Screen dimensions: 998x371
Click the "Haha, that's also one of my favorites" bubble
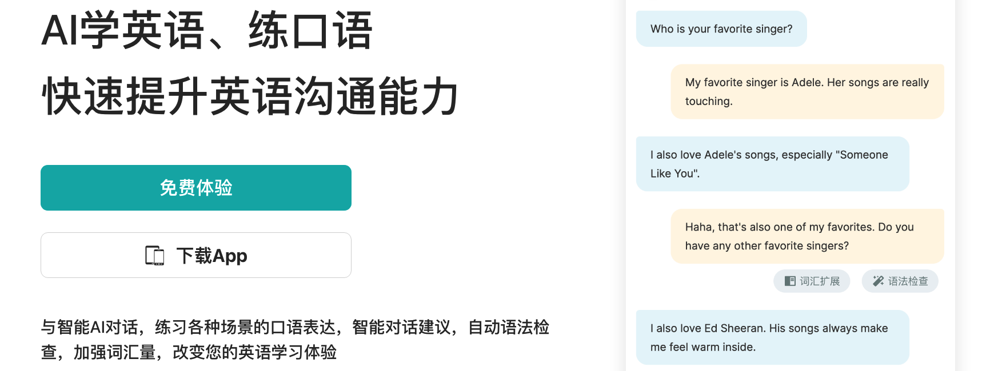pos(807,236)
